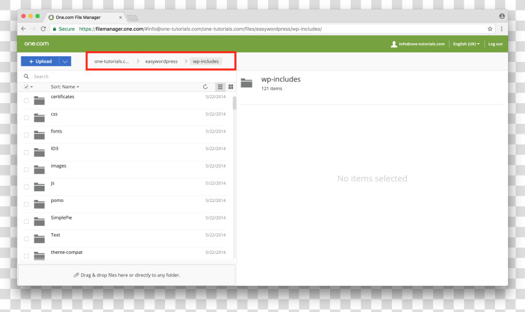Screen dimensions: 525x312
Task: Open the Sort: Name dropdown
Action: pyautogui.click(x=65, y=87)
